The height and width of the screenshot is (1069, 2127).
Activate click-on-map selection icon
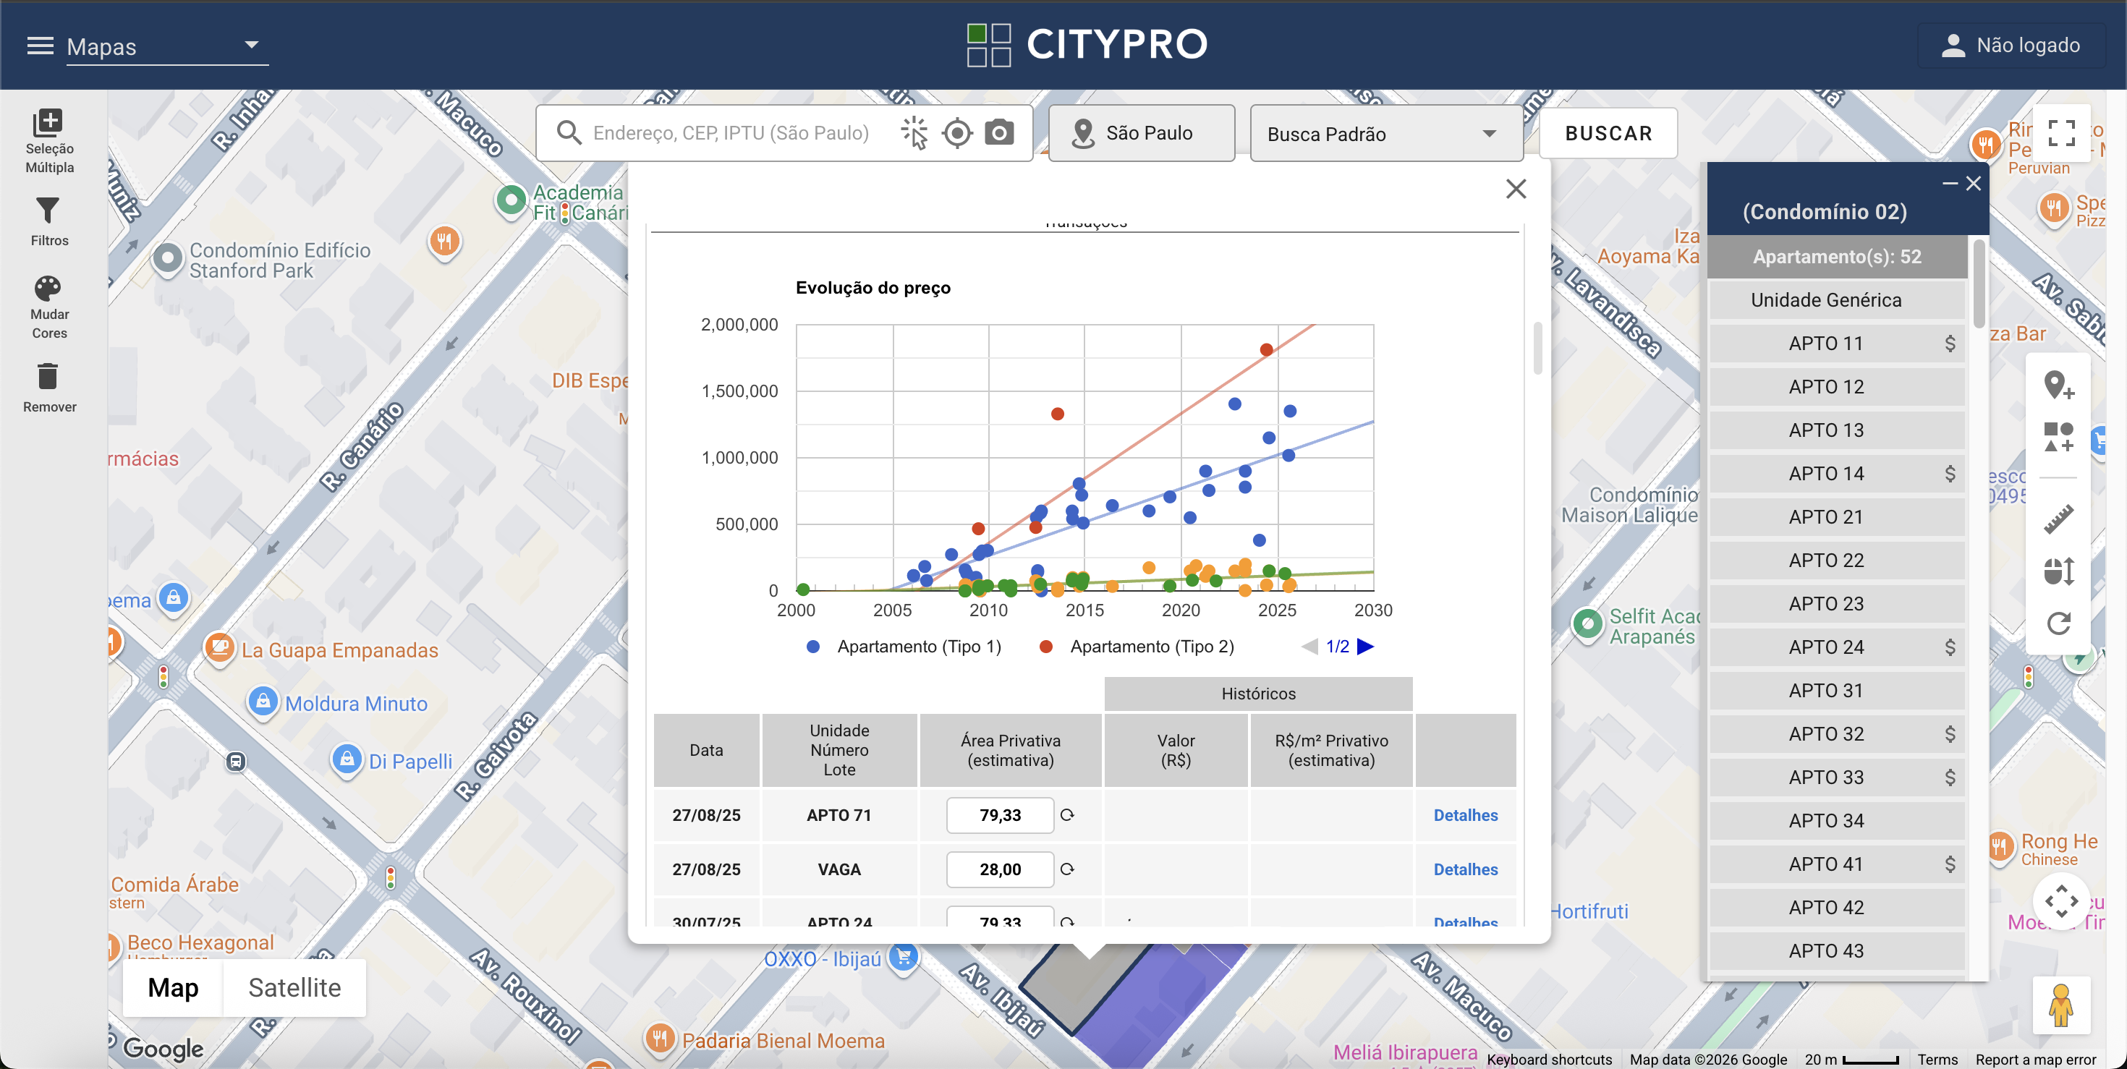(x=914, y=133)
